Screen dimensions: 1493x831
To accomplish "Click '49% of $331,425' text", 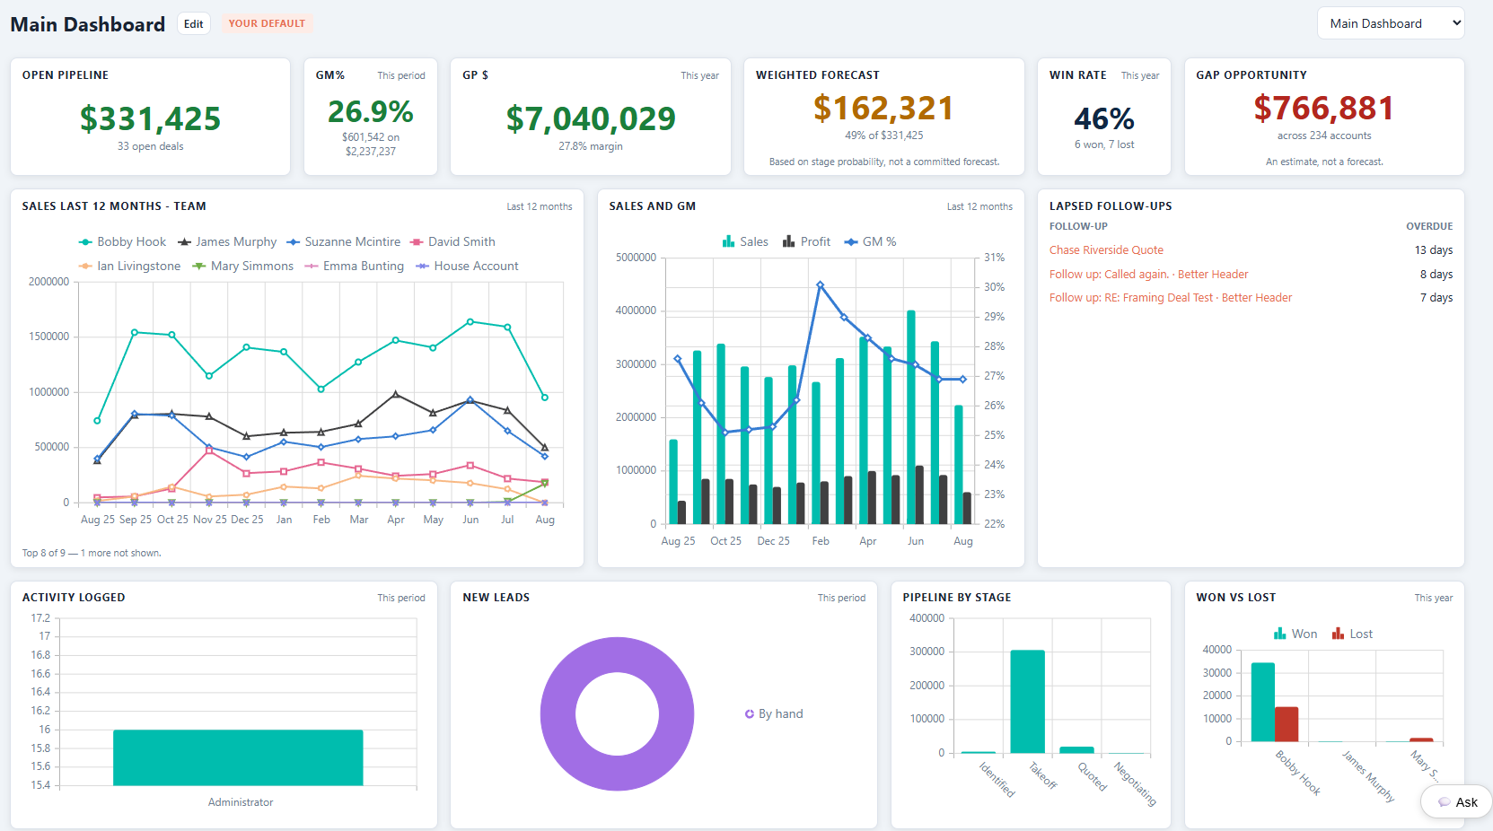I will click(883, 136).
